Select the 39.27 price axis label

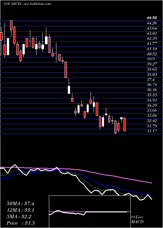pyautogui.click(x=152, y=64)
